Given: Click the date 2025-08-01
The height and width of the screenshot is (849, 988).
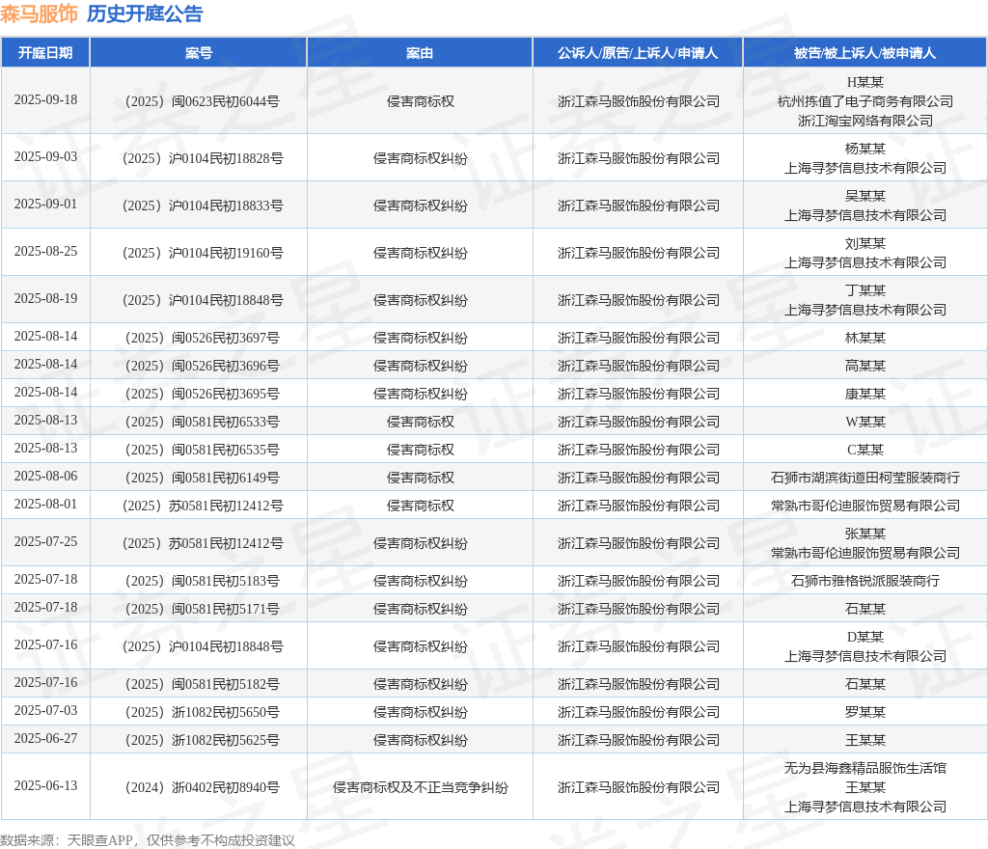Looking at the screenshot, I should (45, 504).
